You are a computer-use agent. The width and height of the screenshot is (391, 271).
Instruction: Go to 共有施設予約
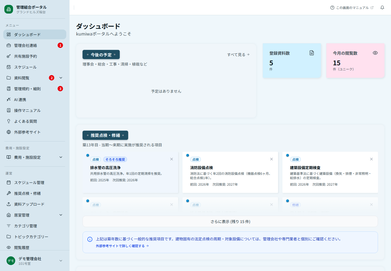pyautogui.click(x=35, y=56)
